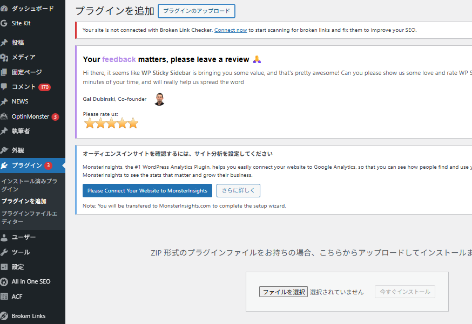Click the wrench icon beside ツール
Viewport: 472px width, 324px height.
pos(4,252)
